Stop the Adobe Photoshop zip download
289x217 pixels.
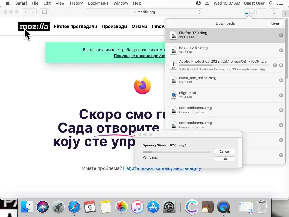275,65
